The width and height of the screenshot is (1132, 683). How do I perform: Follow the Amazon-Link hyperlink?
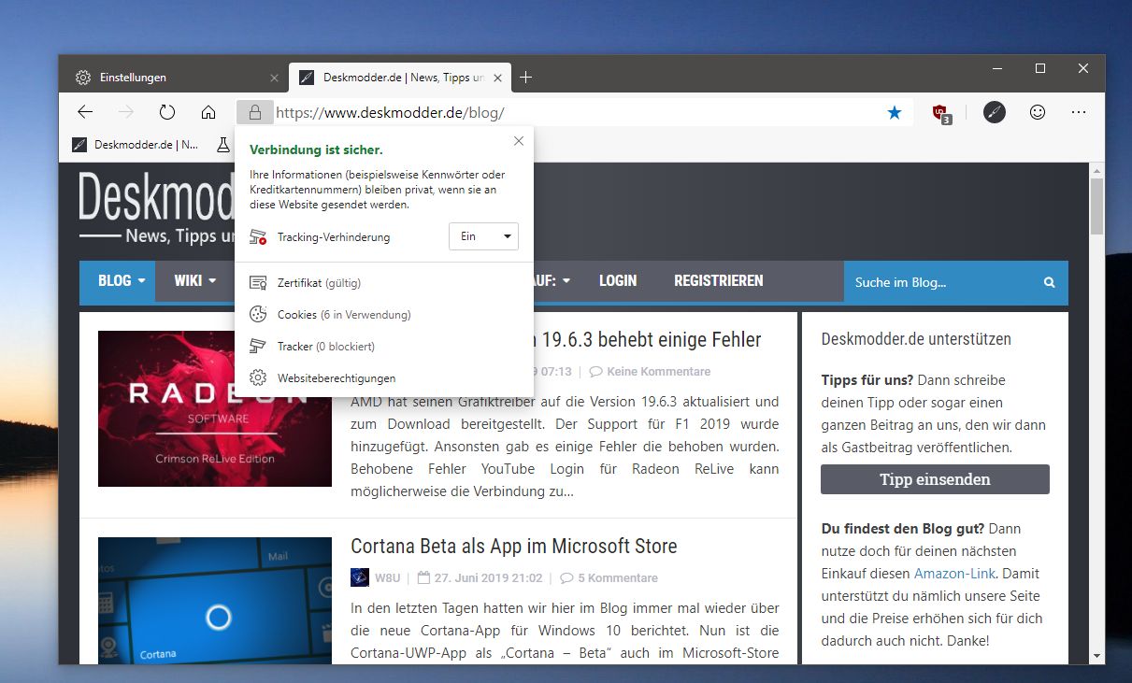tap(955, 574)
